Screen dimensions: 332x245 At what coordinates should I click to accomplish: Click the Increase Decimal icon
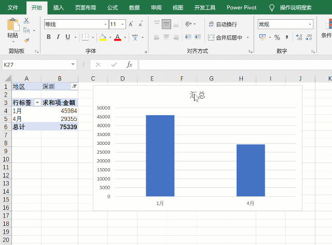(x=299, y=37)
